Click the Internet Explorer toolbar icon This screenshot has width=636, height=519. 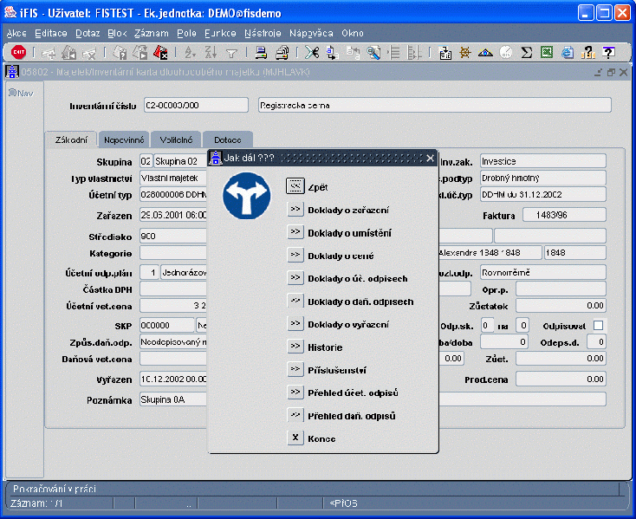point(568,52)
